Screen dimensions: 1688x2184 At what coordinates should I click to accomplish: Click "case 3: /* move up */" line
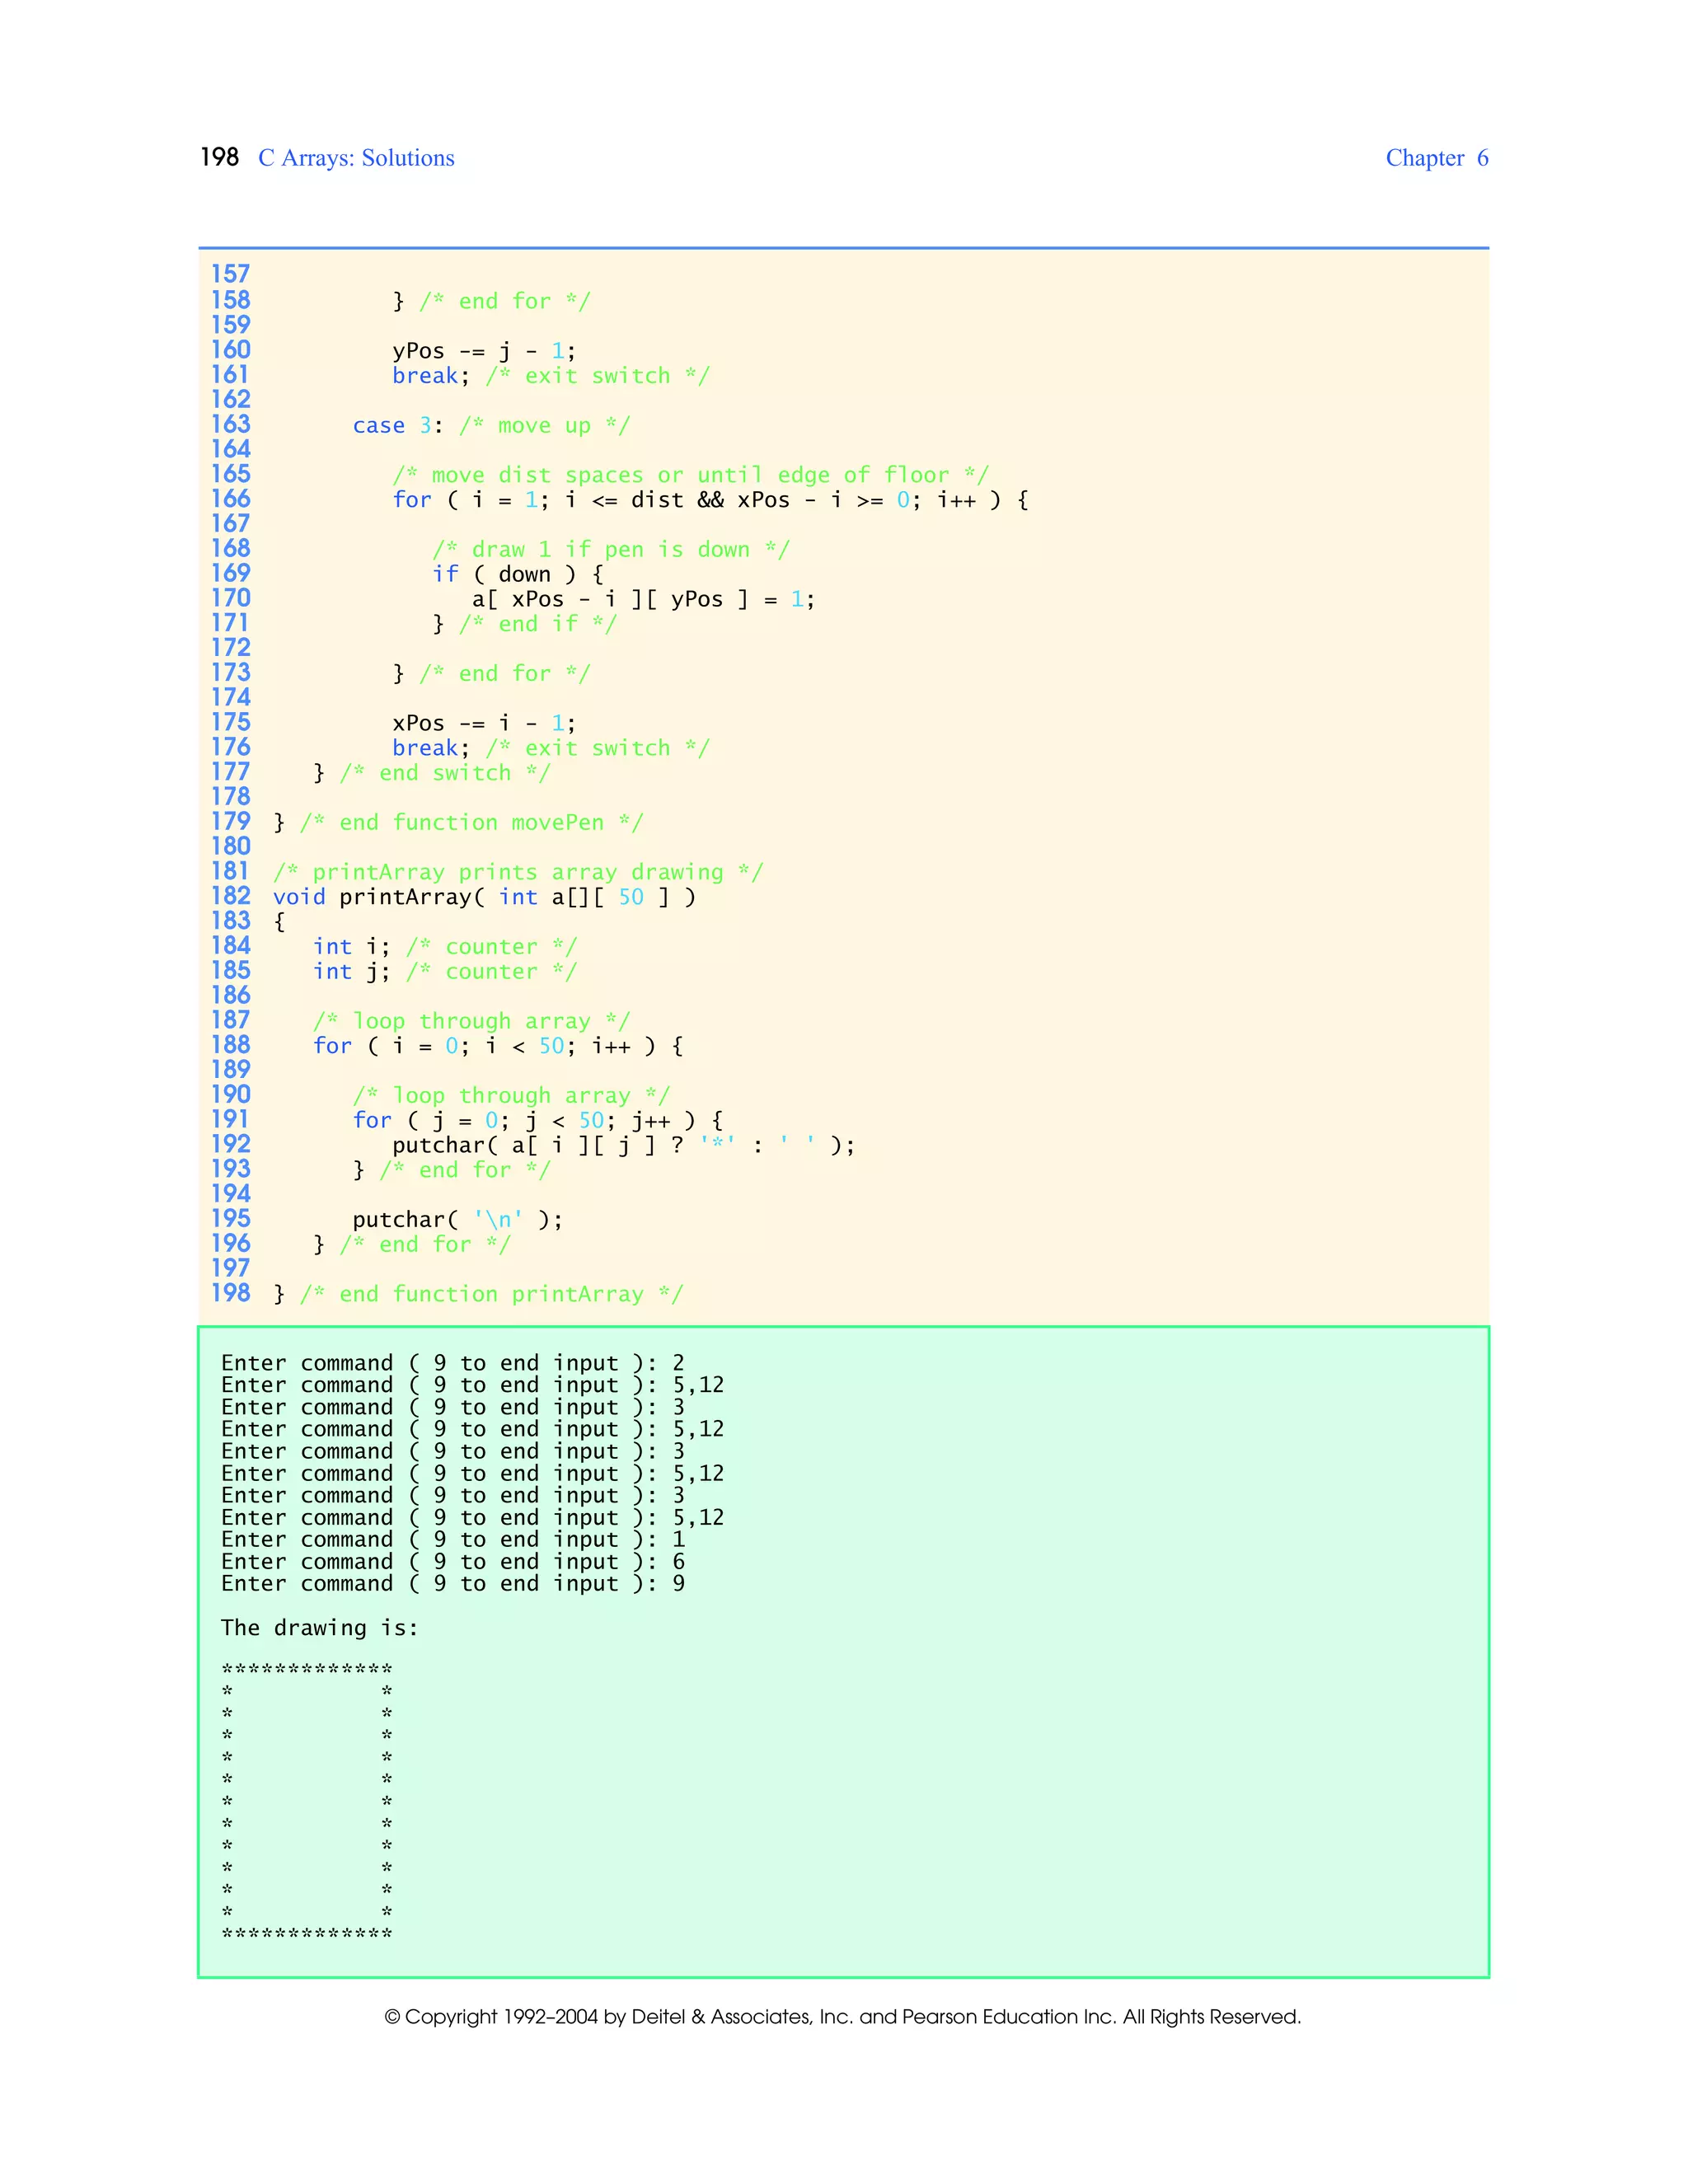coord(491,426)
